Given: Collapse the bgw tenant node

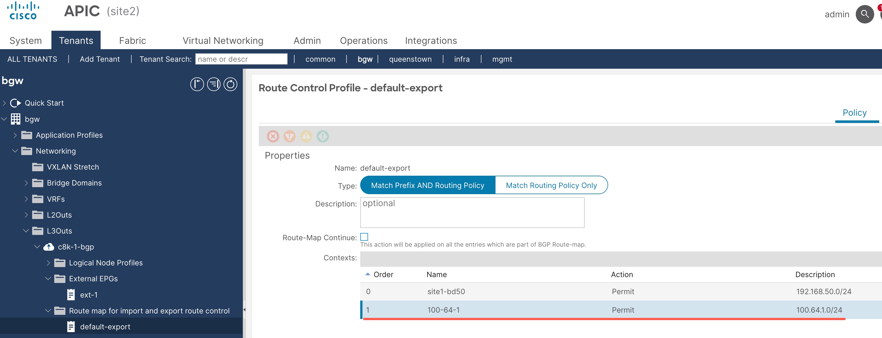Looking at the screenshot, I should 4,119.
